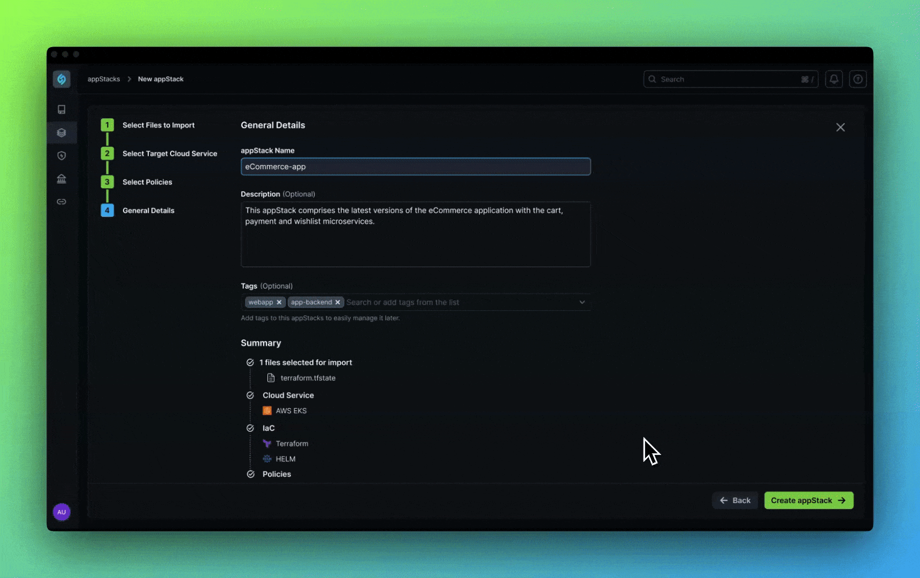Remove the app-backend tag
The image size is (920, 578).
pos(338,302)
